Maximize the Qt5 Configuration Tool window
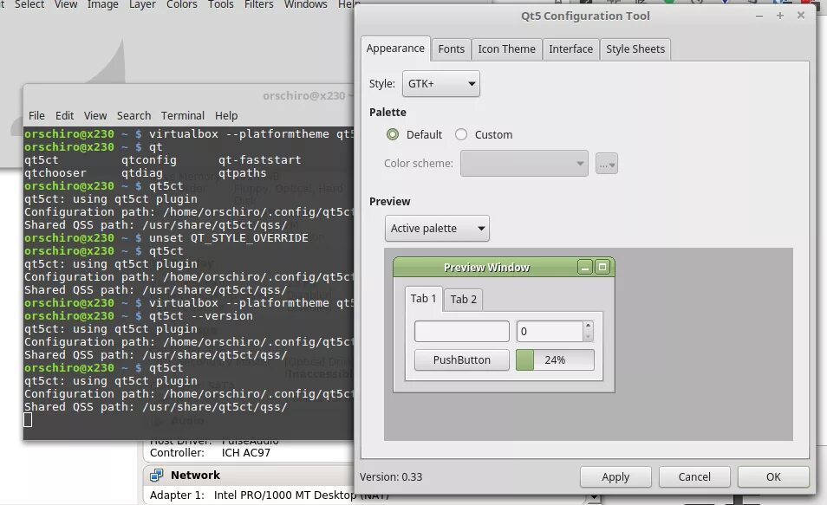This screenshot has width=827, height=505. point(780,16)
